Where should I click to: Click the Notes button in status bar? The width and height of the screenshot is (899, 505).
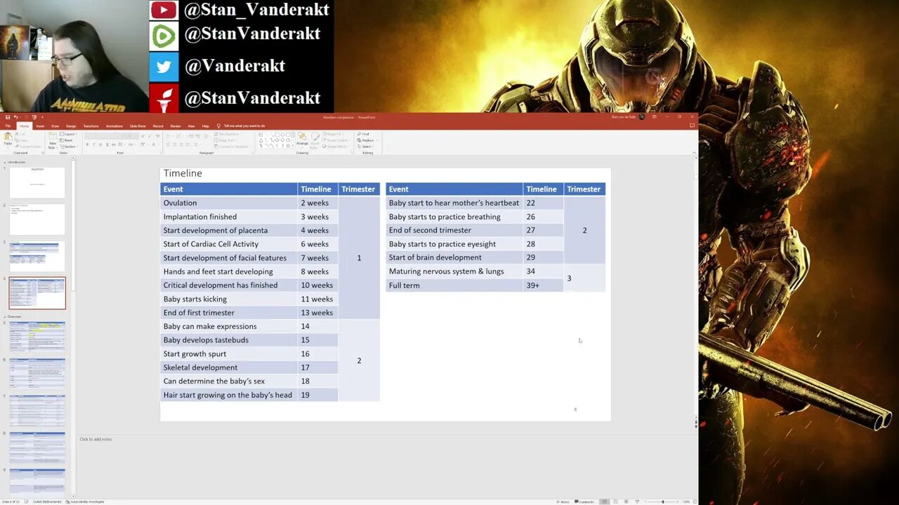point(564,501)
